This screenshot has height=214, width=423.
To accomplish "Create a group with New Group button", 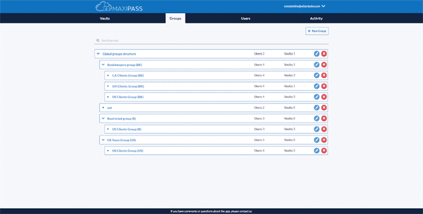I will [317, 31].
